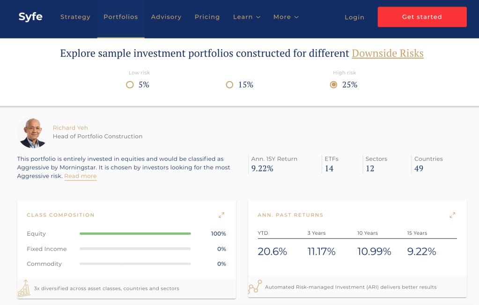Click the Login link

coord(354,17)
